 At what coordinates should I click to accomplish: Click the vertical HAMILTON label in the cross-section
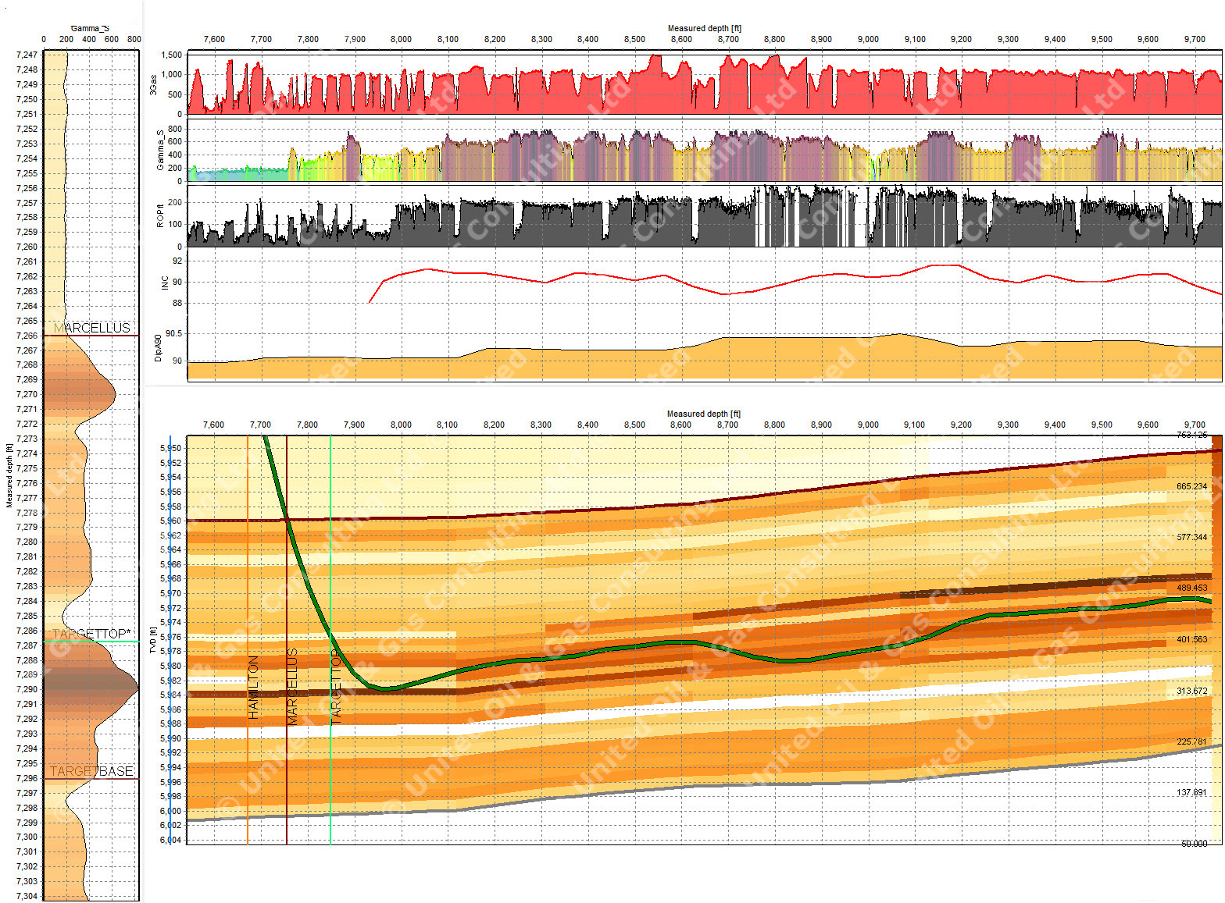tap(253, 687)
